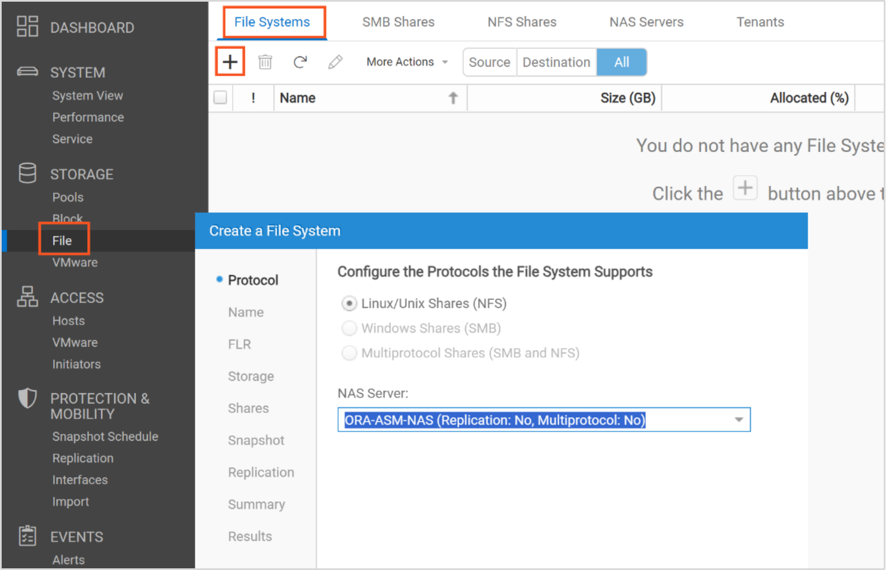Click the exclamation status column header
886x570 pixels.
(x=254, y=98)
